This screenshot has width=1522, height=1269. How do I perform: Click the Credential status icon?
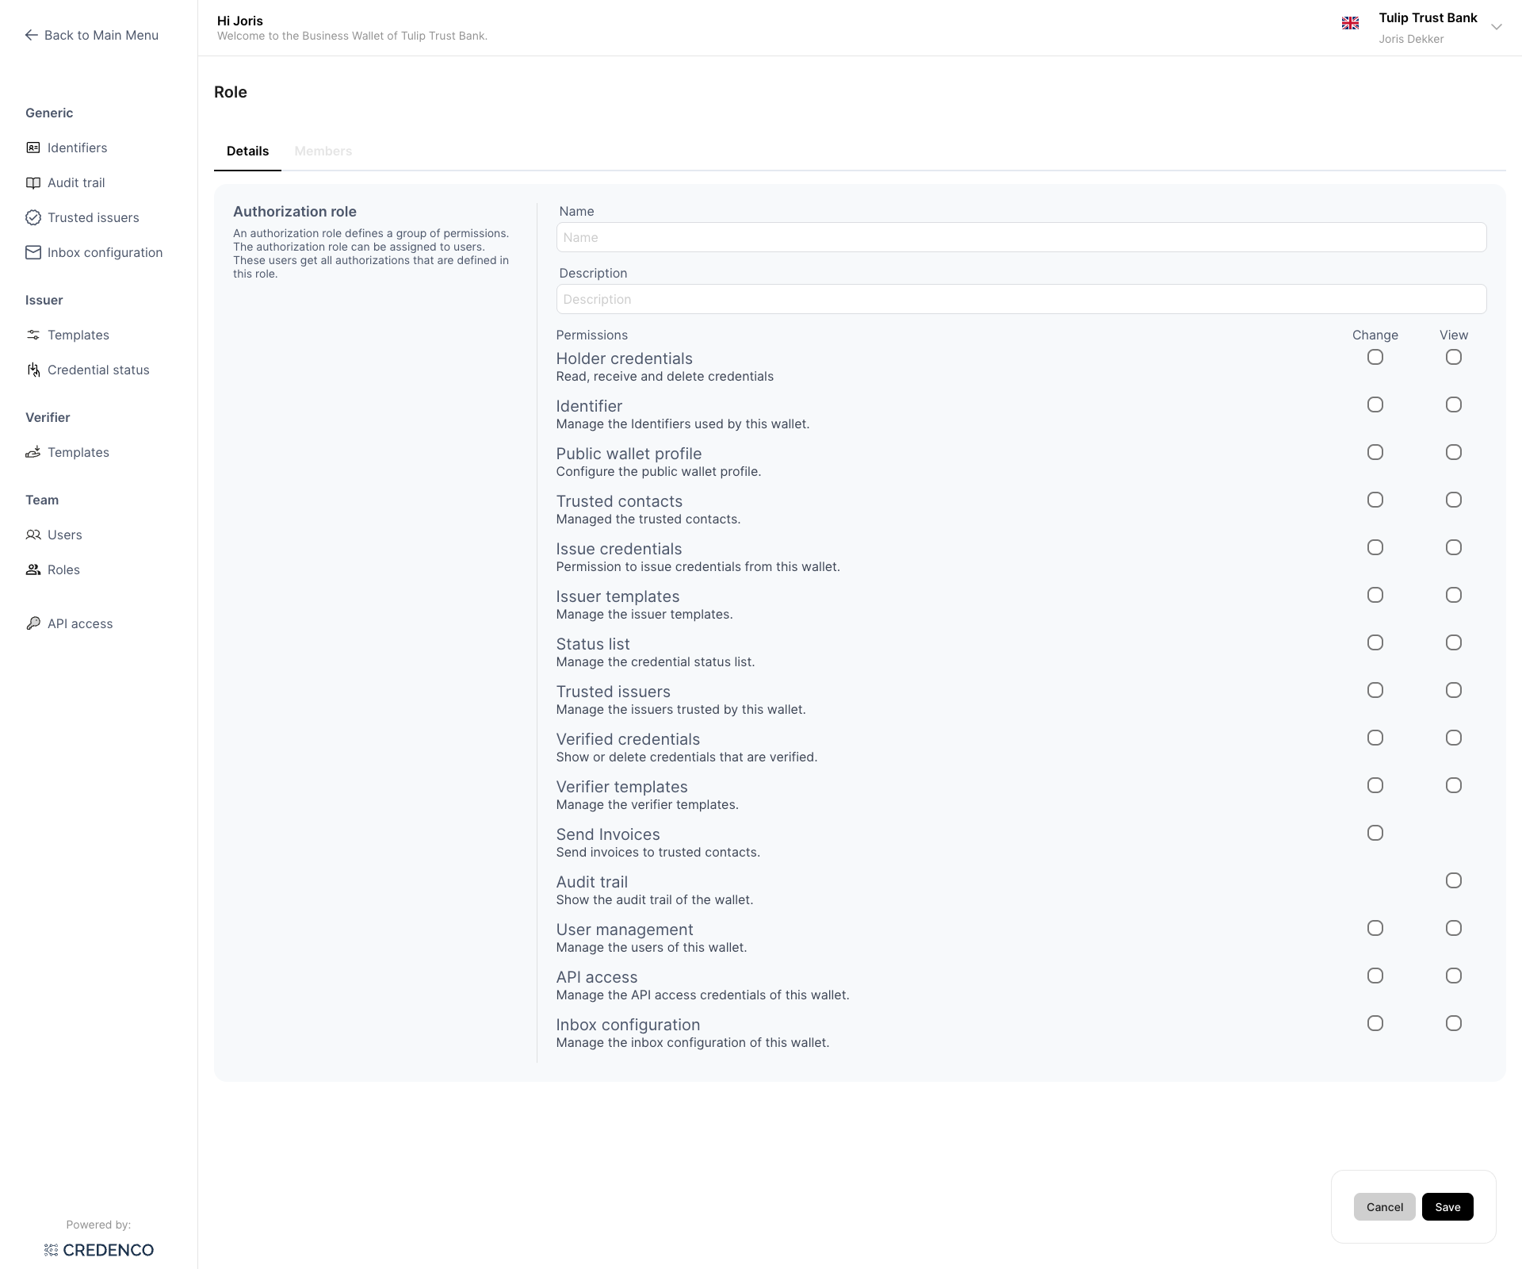[33, 370]
